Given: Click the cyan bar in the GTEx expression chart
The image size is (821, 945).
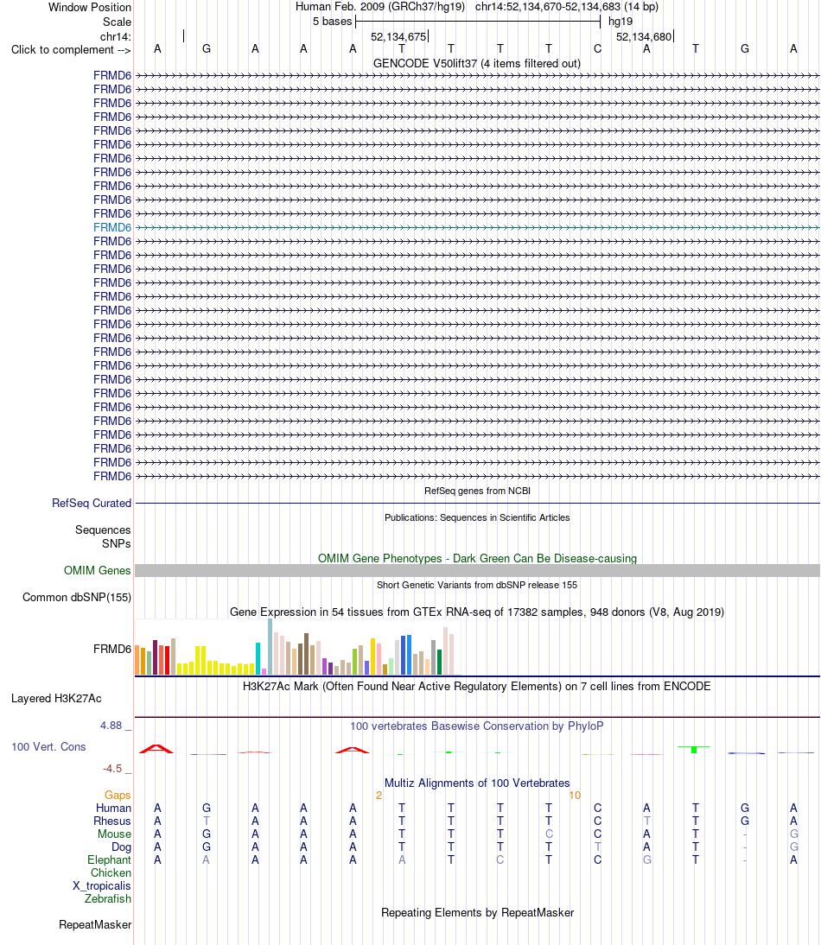Looking at the screenshot, I should pyautogui.click(x=258, y=659).
